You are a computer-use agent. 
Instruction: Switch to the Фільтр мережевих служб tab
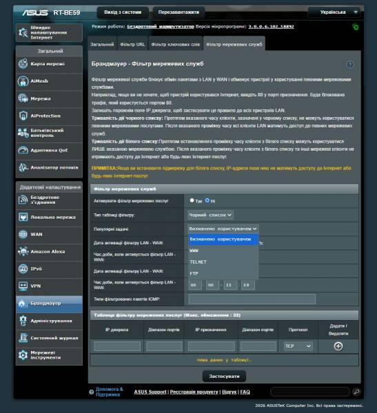coord(234,44)
